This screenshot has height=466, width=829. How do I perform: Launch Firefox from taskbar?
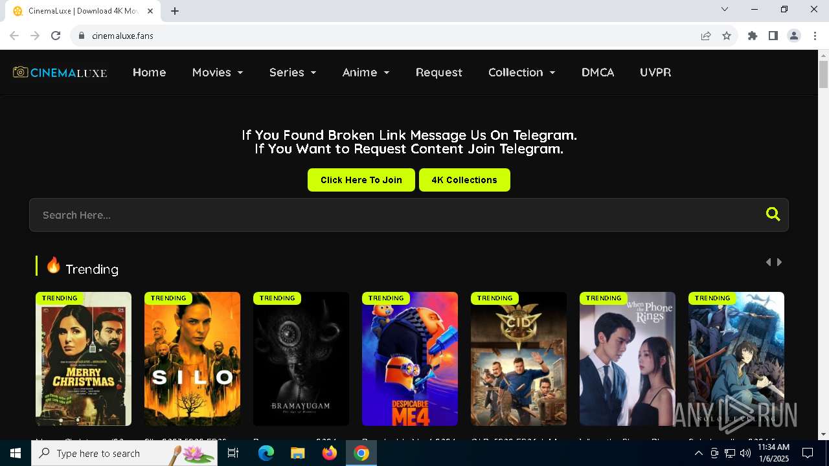330,453
